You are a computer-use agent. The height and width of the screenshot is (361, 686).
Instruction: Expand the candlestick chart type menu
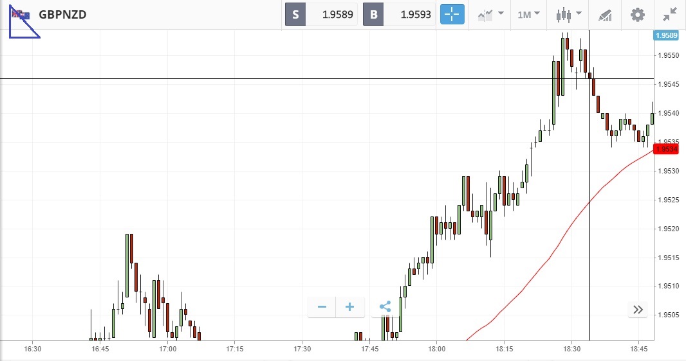(x=569, y=14)
